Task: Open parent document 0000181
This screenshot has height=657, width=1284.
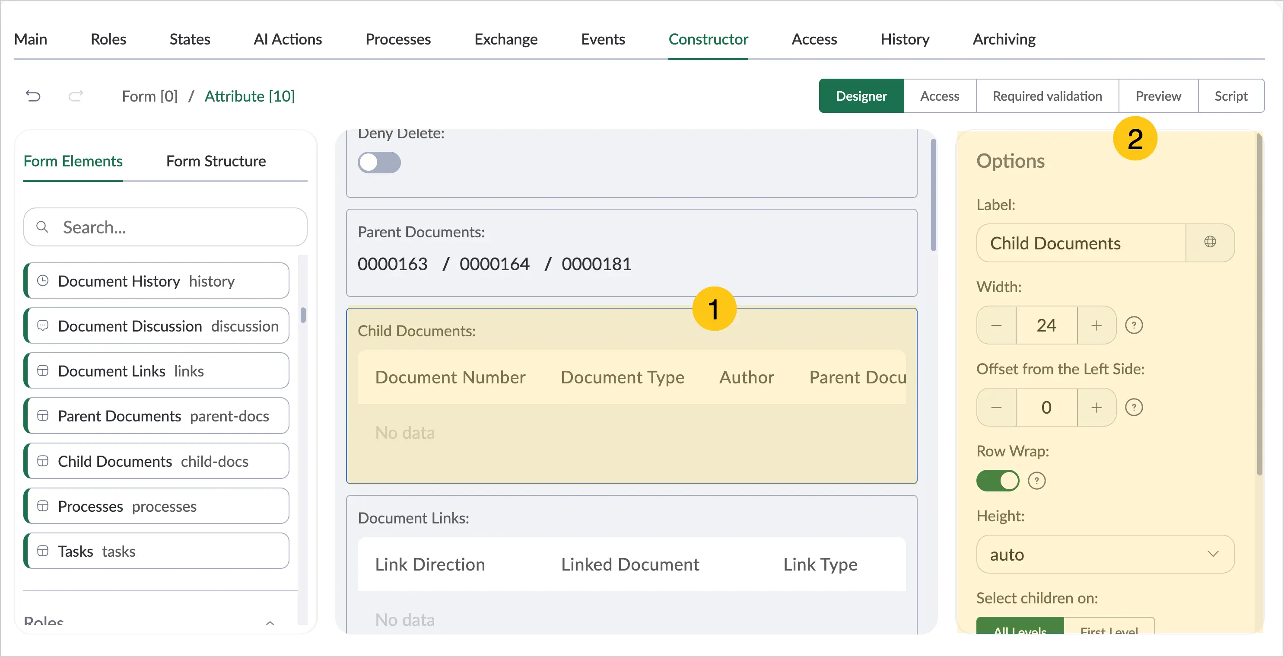Action: click(596, 264)
